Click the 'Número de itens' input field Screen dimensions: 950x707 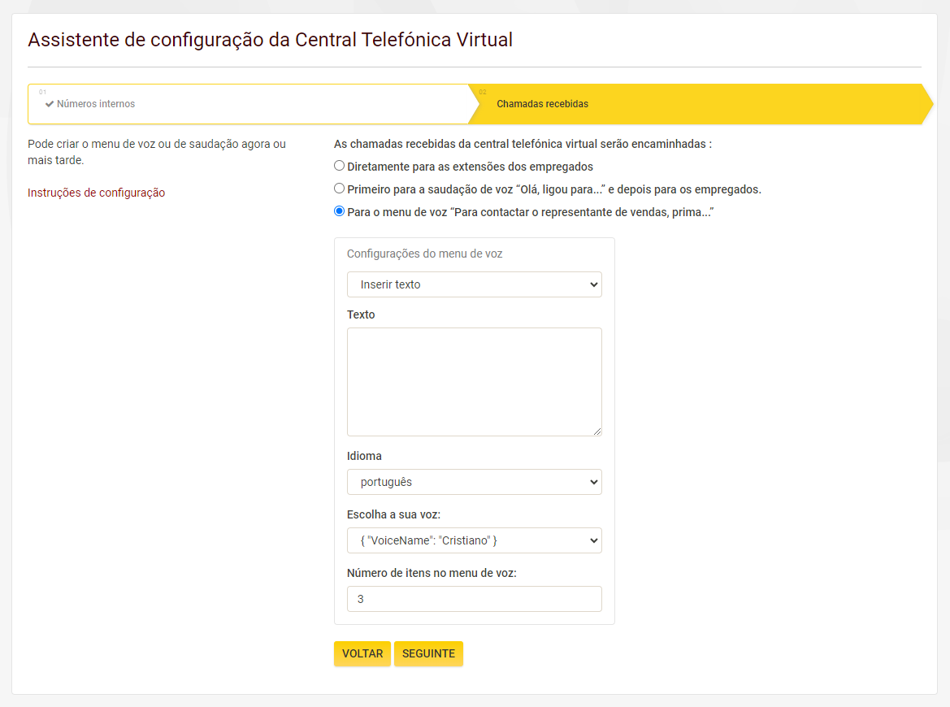(475, 599)
